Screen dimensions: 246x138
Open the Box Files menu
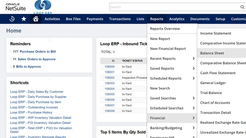(x=73, y=19)
